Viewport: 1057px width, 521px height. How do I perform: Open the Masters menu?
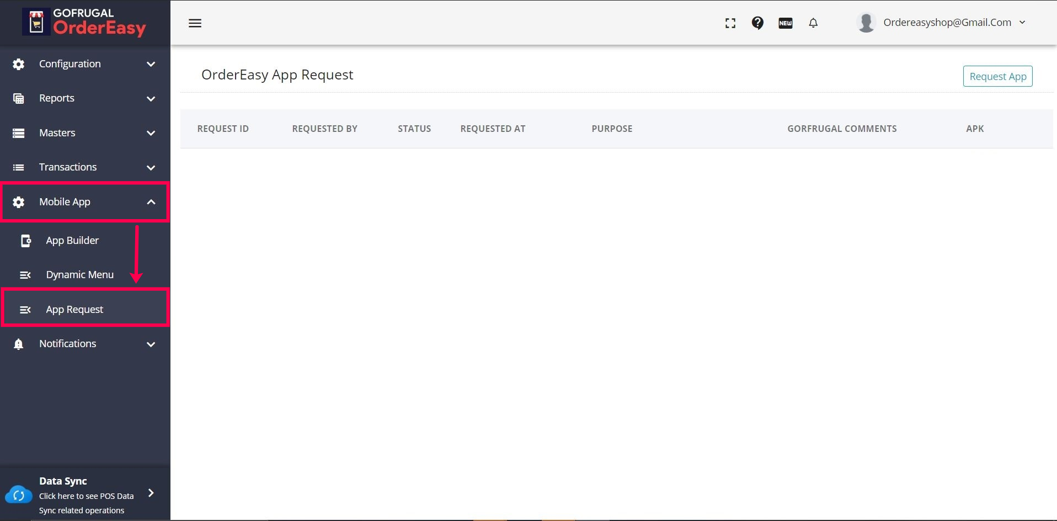[x=85, y=133]
